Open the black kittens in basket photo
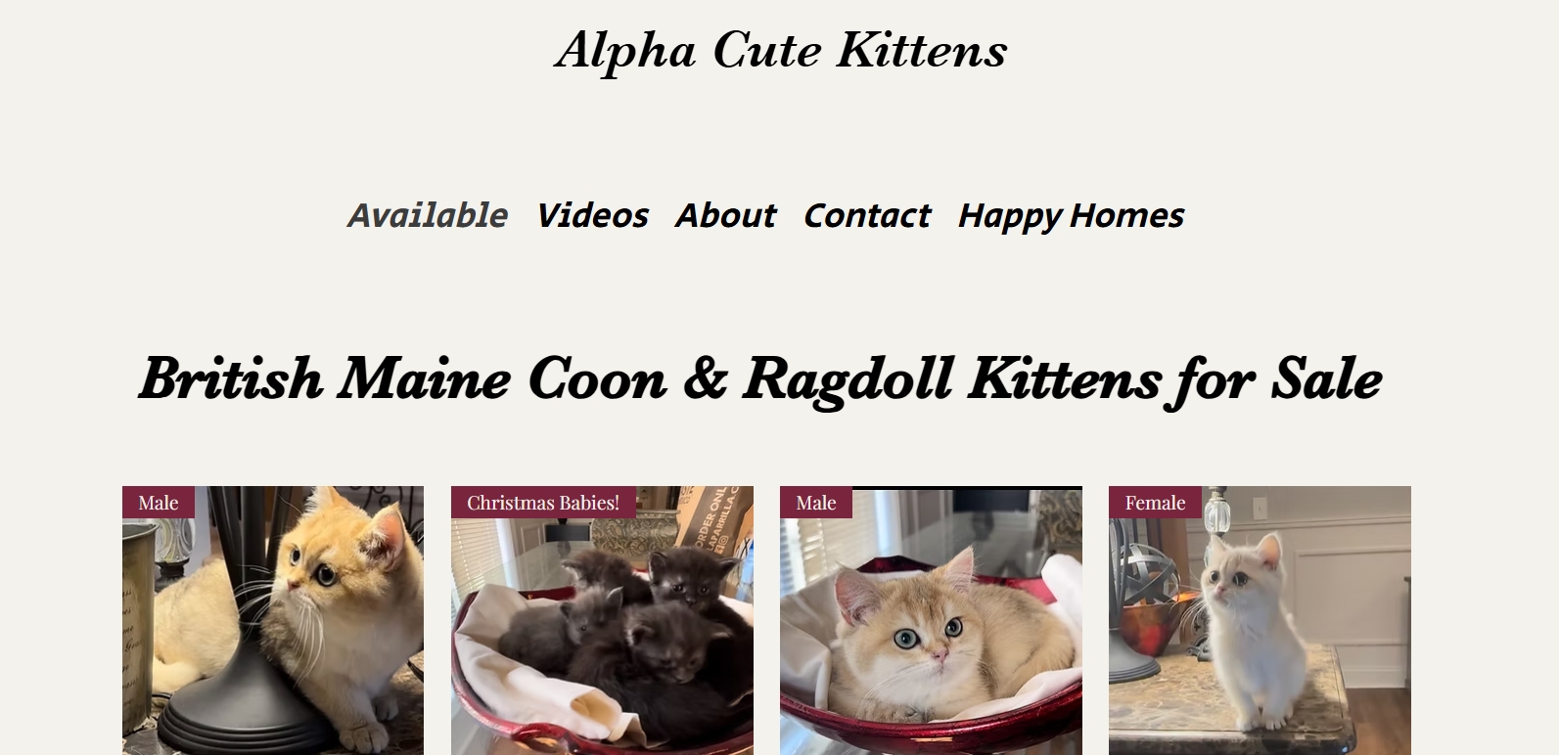This screenshot has width=1559, height=755. 602,620
